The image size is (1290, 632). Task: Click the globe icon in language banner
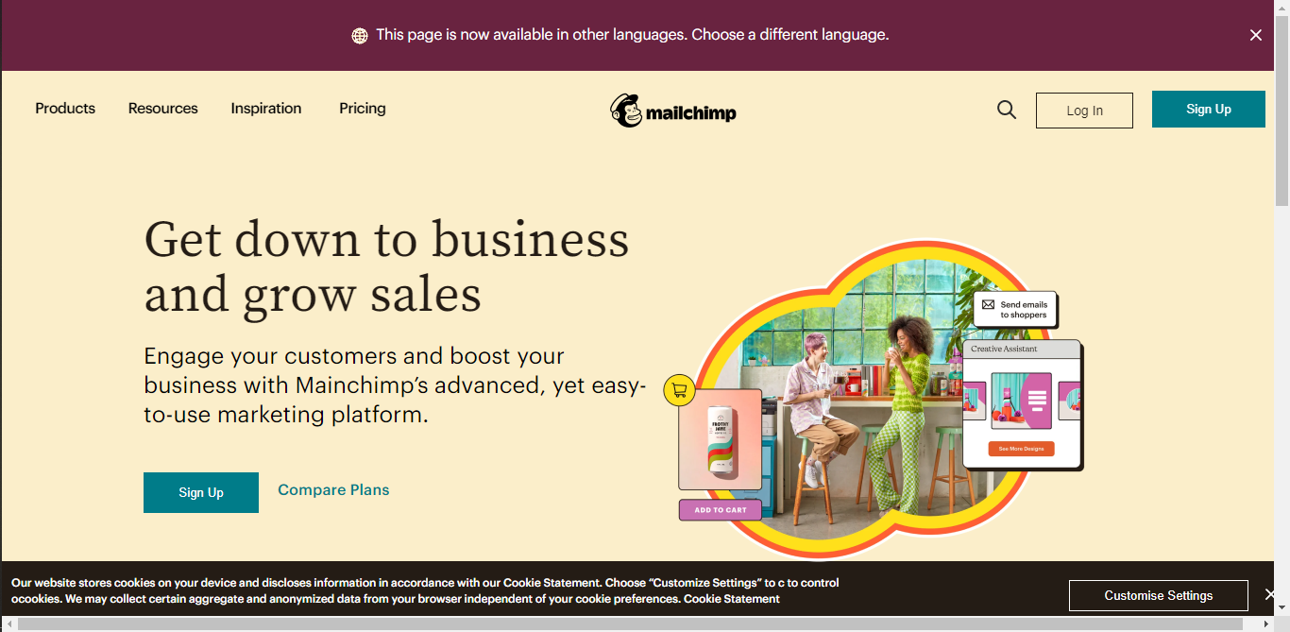[360, 36]
